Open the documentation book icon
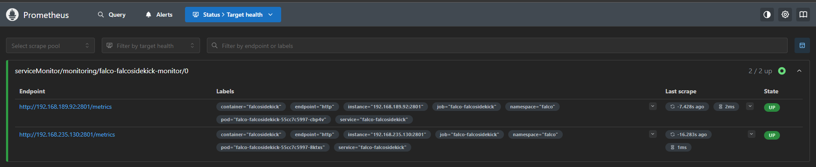 click(x=803, y=15)
